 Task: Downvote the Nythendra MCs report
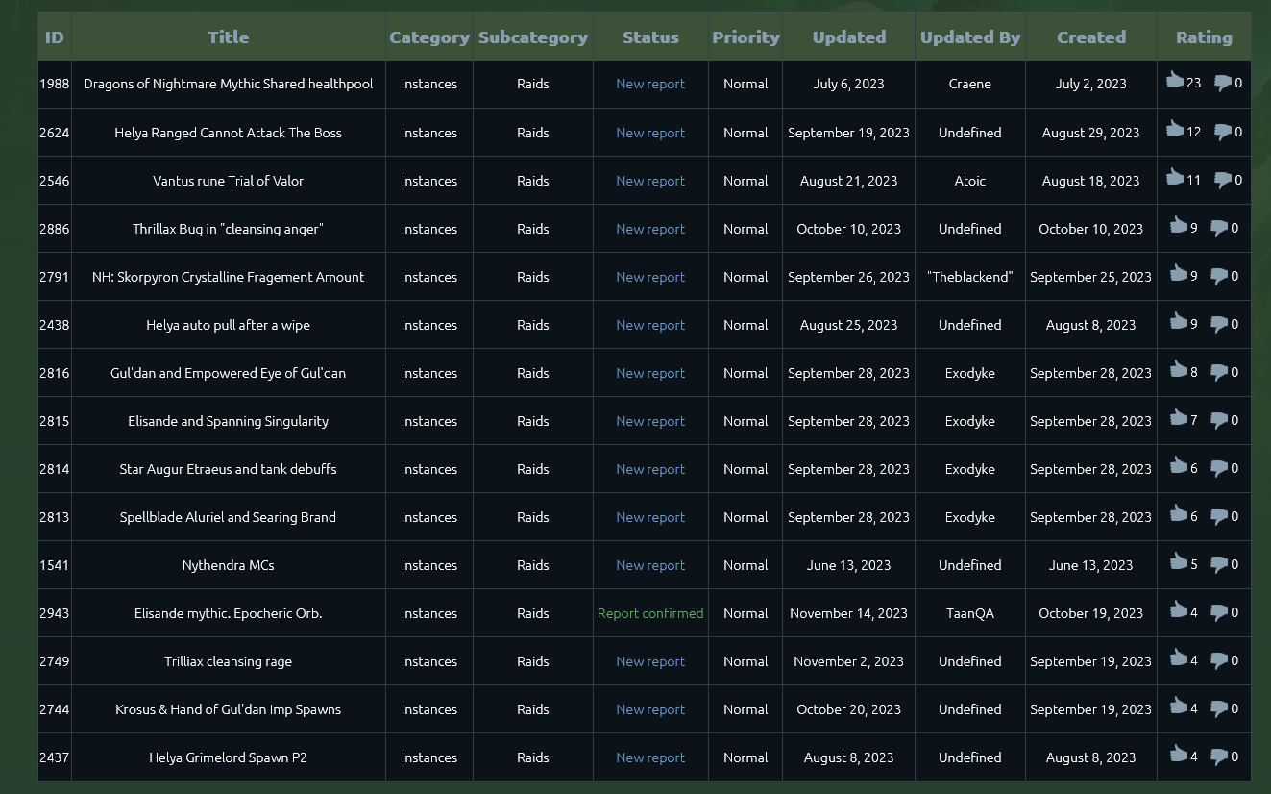1218,564
